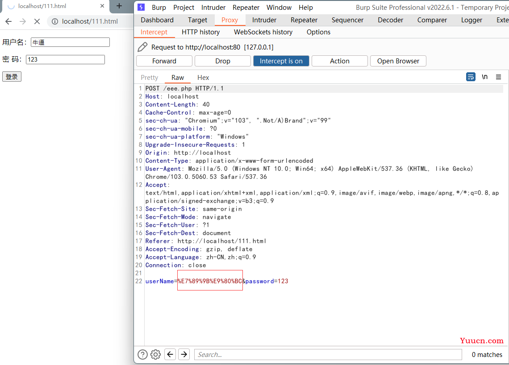Open the WebSockets history sub-tab
This screenshot has width=509, height=365.
pyautogui.click(x=263, y=32)
